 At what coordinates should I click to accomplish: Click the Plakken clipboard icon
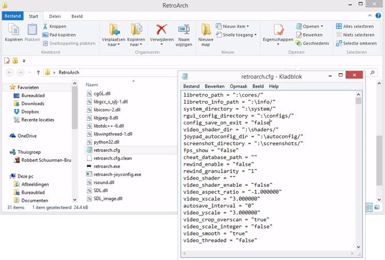point(32,30)
